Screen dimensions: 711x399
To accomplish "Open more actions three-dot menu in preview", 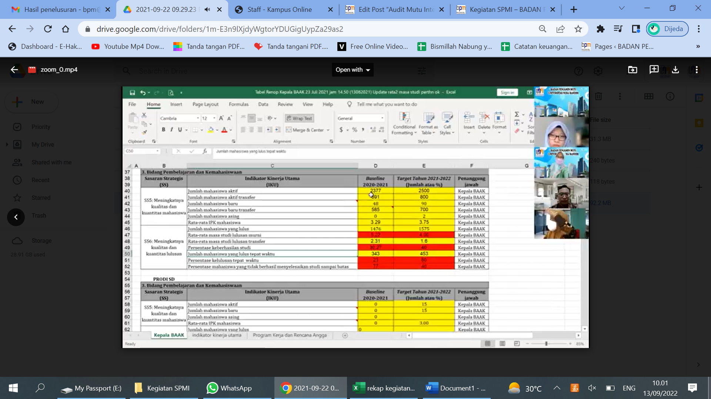I will 697,70.
